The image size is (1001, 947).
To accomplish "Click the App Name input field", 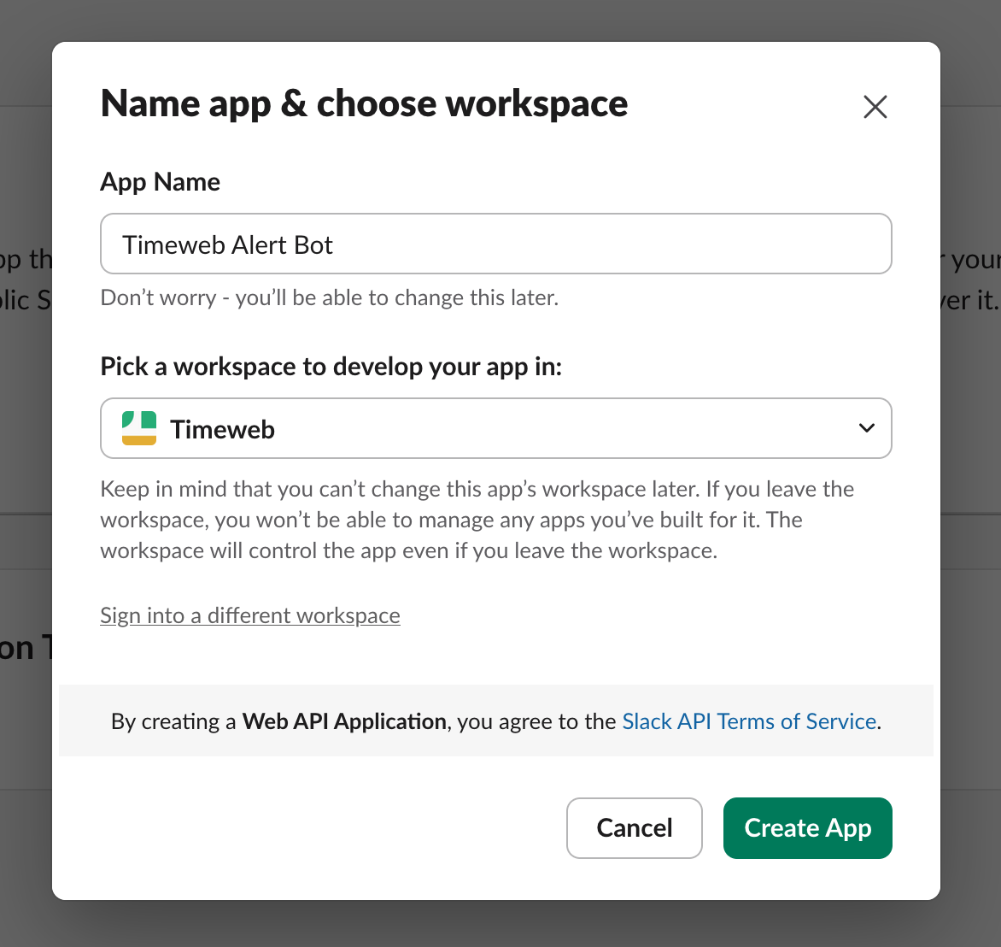I will tap(496, 244).
